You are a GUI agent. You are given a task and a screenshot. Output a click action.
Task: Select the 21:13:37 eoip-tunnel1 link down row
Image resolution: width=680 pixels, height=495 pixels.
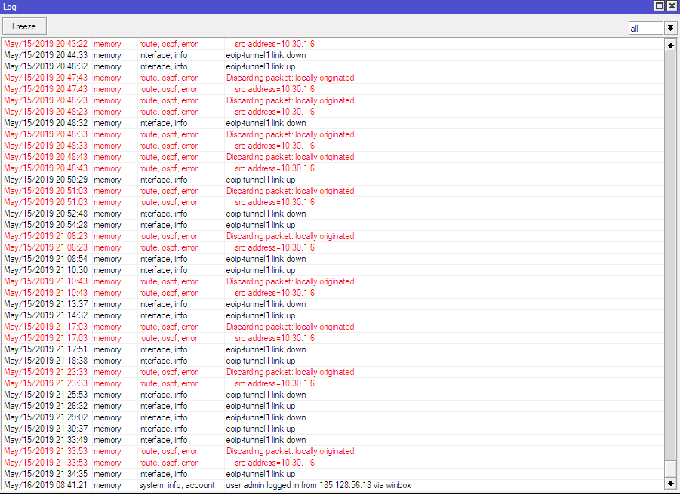point(333,304)
